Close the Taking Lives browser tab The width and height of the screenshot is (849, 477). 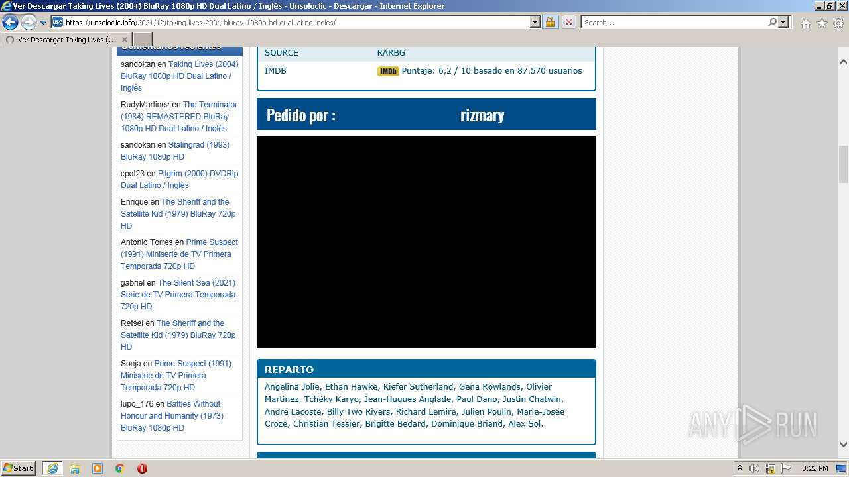tap(124, 40)
